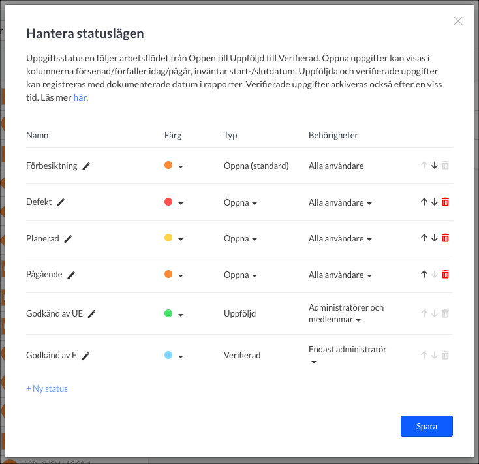Image resolution: width=479 pixels, height=464 pixels.
Task: Expand Behörigheter dropdown for Planerad
Action: coord(340,239)
